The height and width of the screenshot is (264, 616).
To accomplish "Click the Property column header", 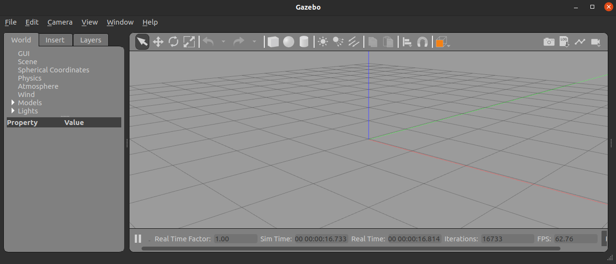I will click(22, 123).
